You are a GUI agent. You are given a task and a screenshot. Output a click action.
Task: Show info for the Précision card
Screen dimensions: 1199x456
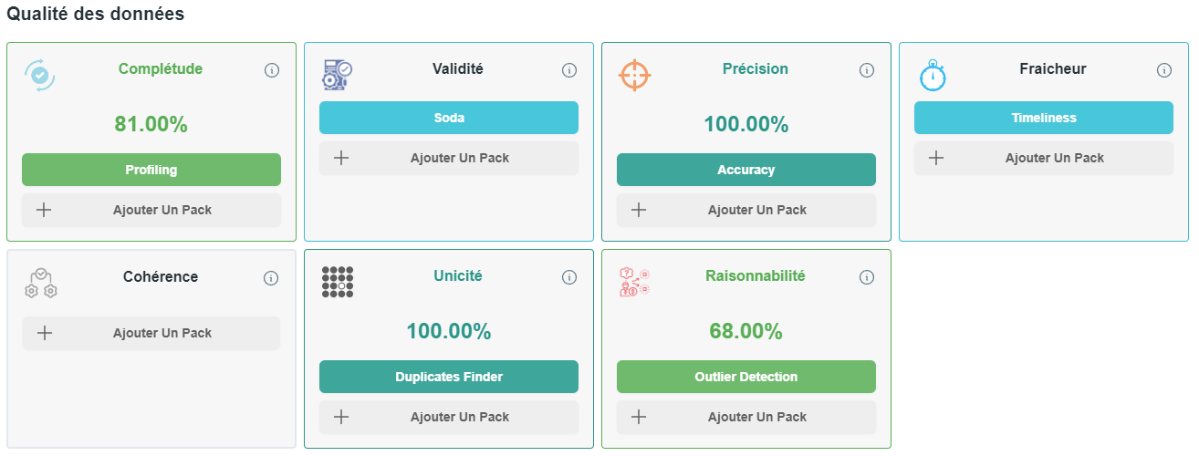(x=867, y=70)
